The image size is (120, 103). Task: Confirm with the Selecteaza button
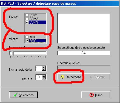pyautogui.click(x=23, y=95)
